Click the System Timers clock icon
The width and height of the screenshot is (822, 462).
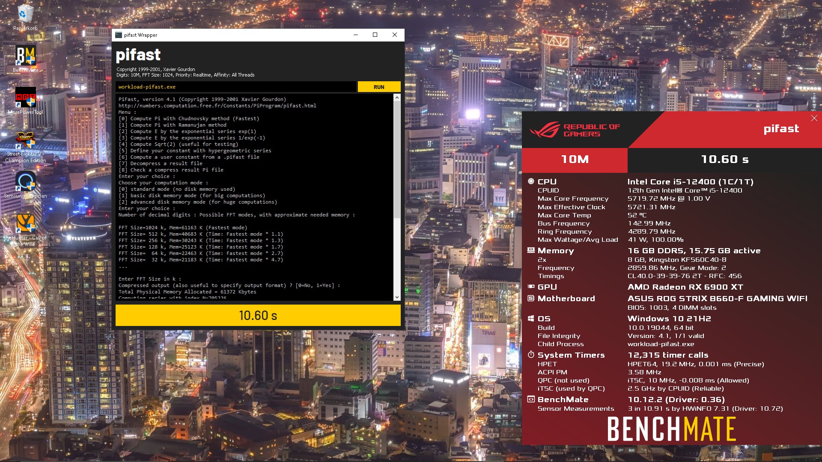click(531, 355)
